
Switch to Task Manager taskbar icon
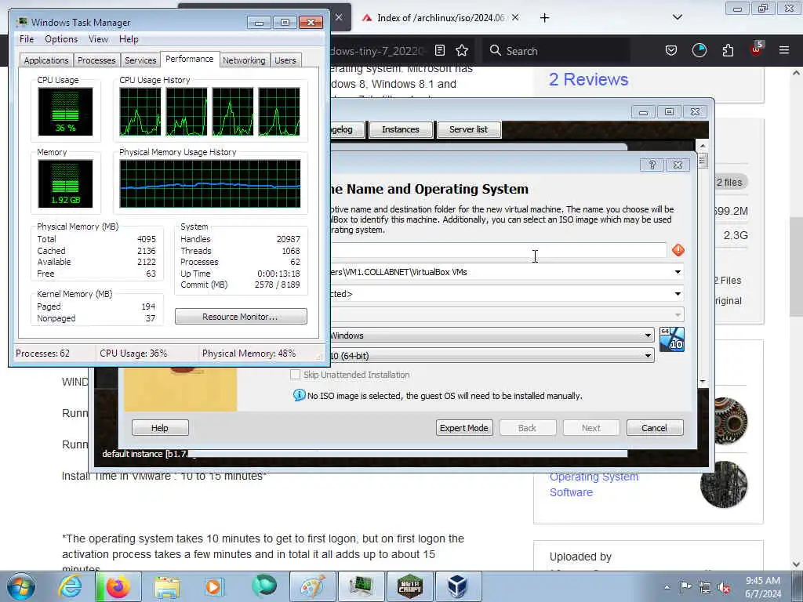[x=361, y=586]
